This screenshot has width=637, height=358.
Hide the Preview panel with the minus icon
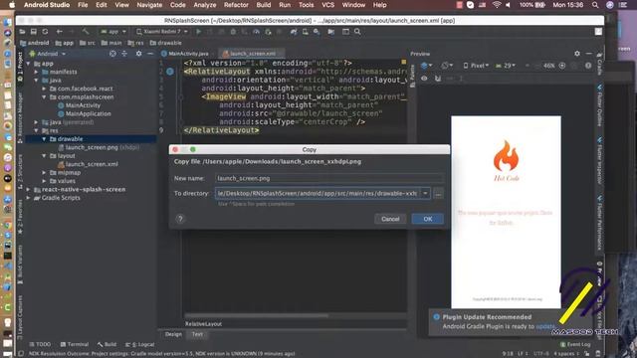589,54
